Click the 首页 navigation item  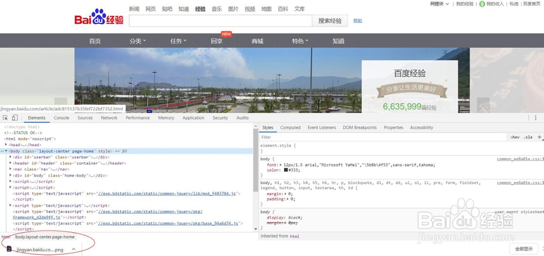click(x=95, y=41)
